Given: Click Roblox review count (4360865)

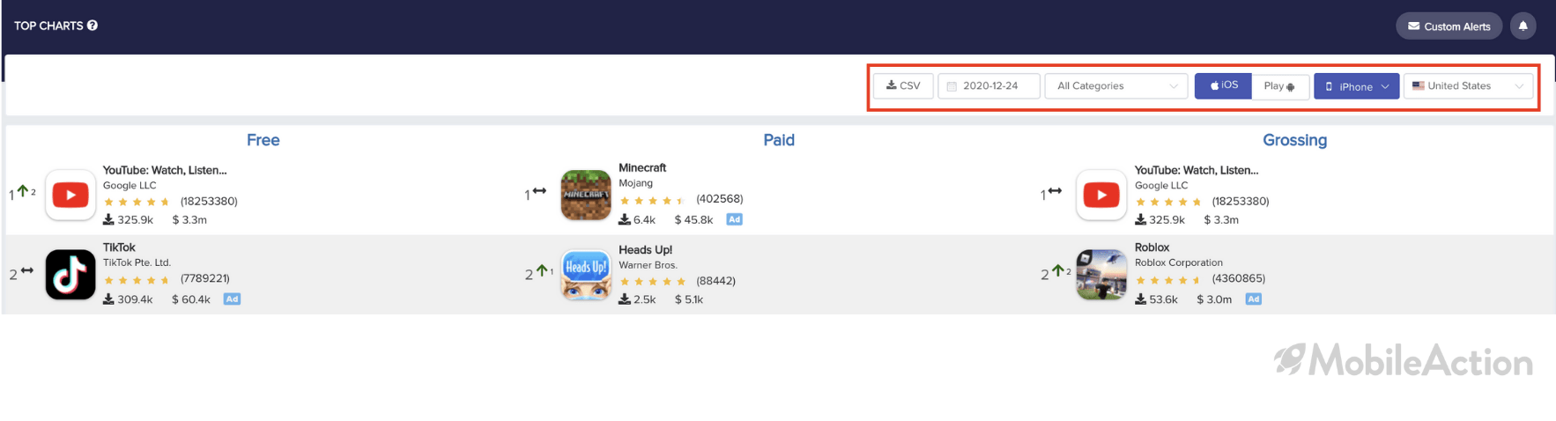Looking at the screenshot, I should [1239, 278].
